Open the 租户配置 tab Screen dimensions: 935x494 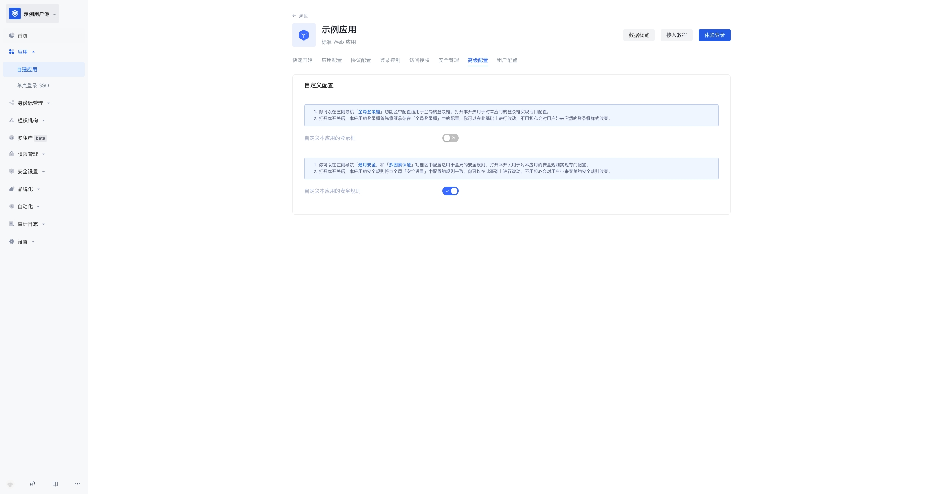507,60
